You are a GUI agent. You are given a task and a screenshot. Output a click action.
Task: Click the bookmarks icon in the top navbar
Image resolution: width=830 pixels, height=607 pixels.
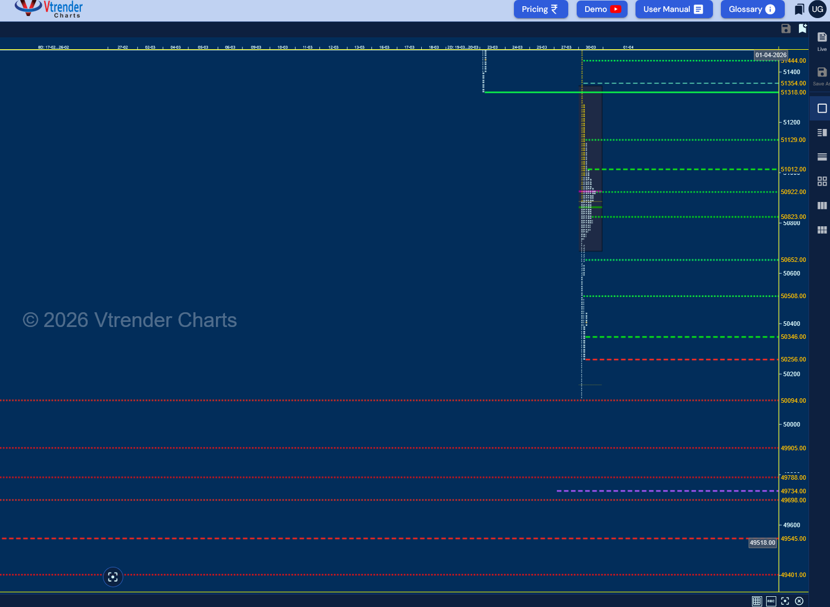[799, 9]
